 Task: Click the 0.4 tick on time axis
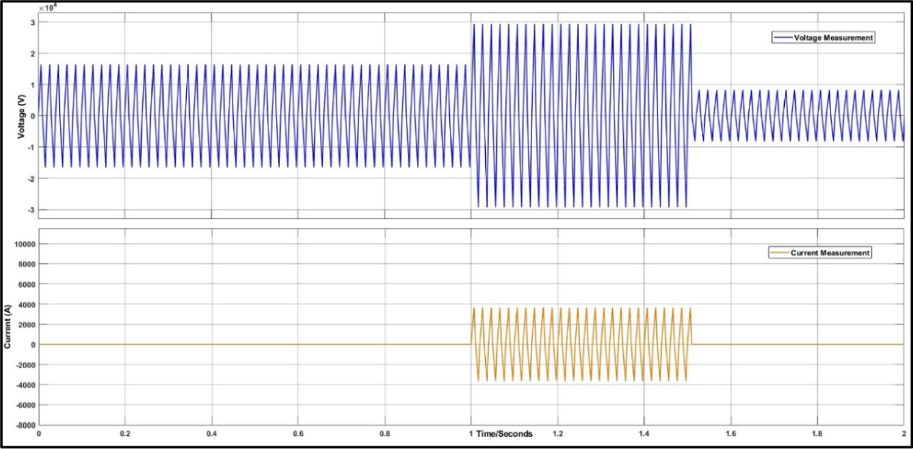coord(211,434)
